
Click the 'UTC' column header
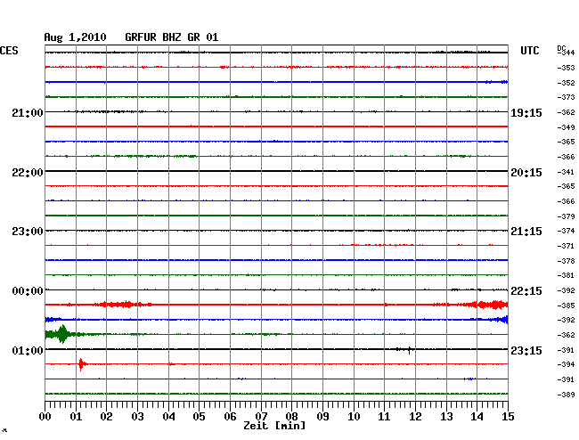529,51
